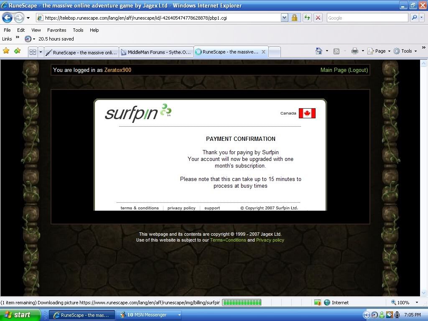Click the page scrollbar down arrow
The height and width of the screenshot is (321, 428).
(423, 293)
